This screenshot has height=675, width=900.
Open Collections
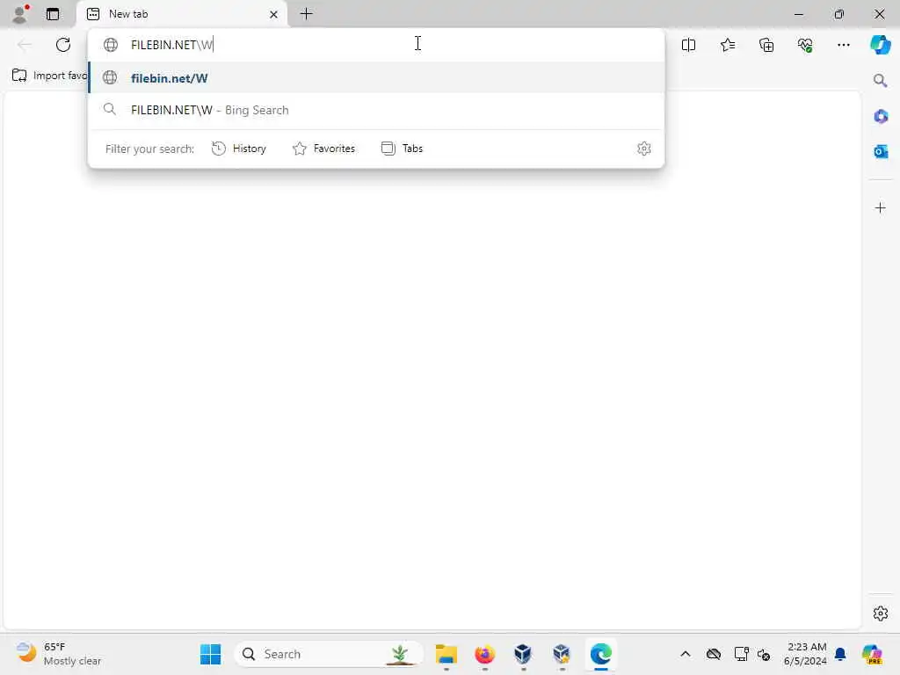(x=766, y=45)
